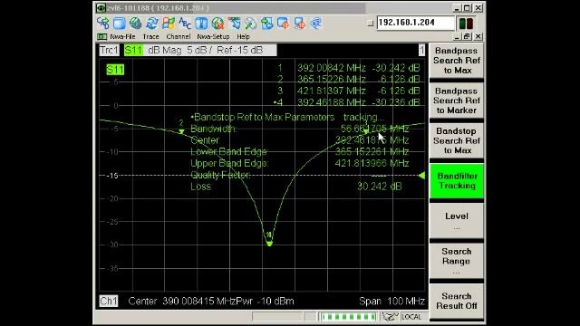
Task: Open the Channel menu
Action: [x=179, y=36]
